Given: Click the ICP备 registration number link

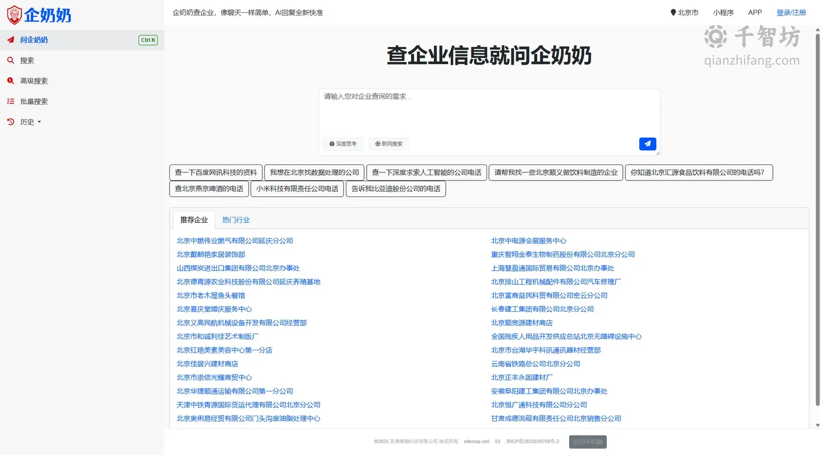Looking at the screenshot, I should tap(532, 442).
